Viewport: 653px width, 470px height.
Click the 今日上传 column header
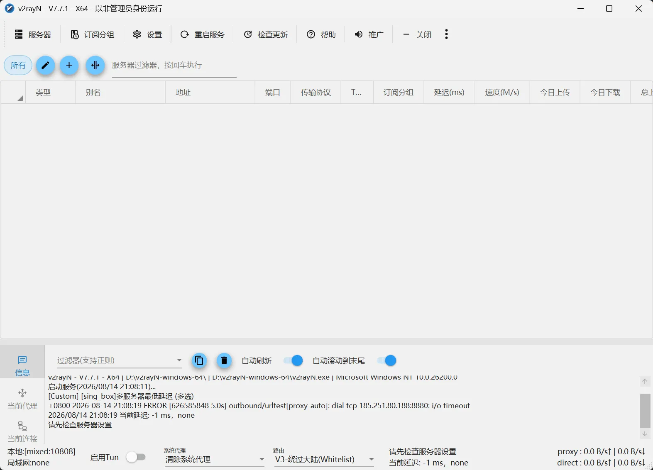click(x=555, y=92)
